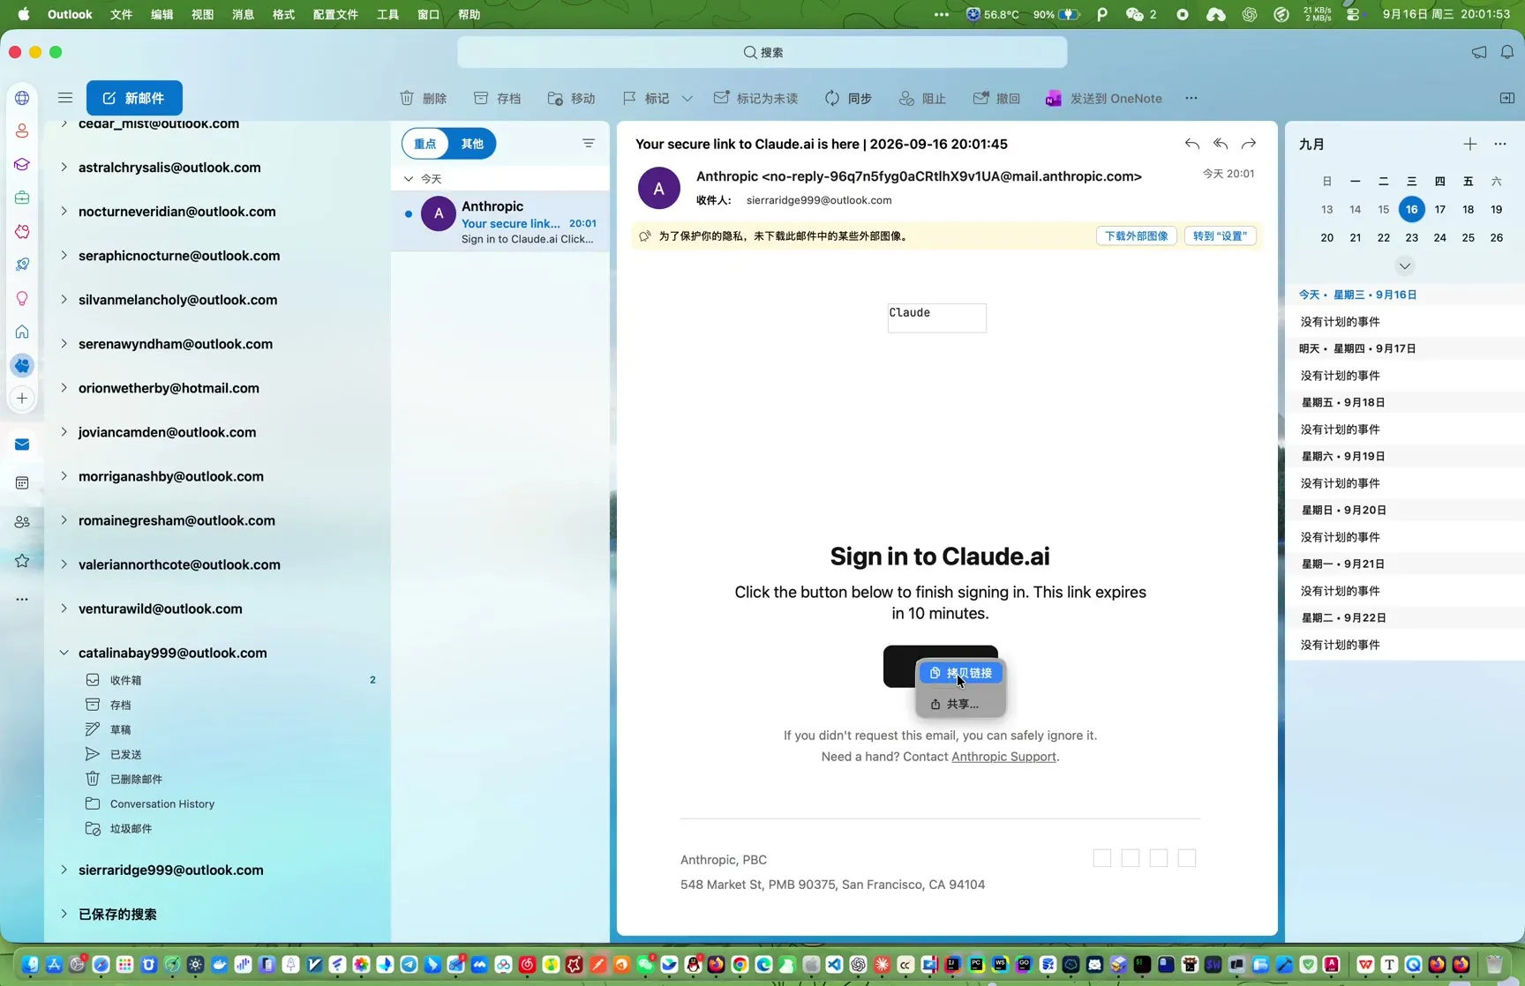Image resolution: width=1525 pixels, height=986 pixels.
Task: Click the search field at top
Action: click(762, 52)
